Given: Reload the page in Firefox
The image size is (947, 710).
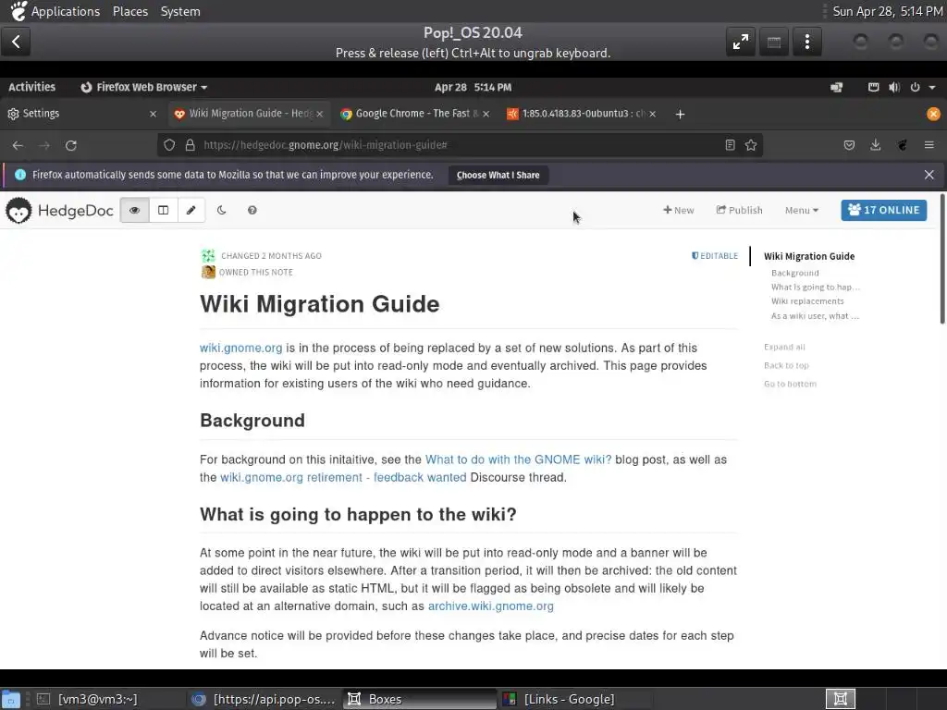Looking at the screenshot, I should click(x=71, y=145).
